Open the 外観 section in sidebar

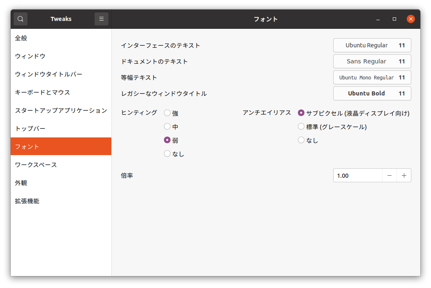(21, 183)
